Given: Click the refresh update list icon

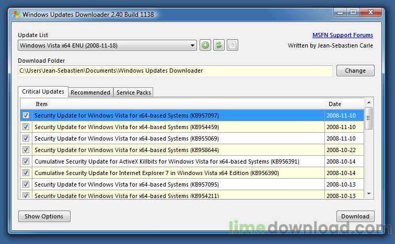Looking at the screenshot, I should (x=218, y=45).
